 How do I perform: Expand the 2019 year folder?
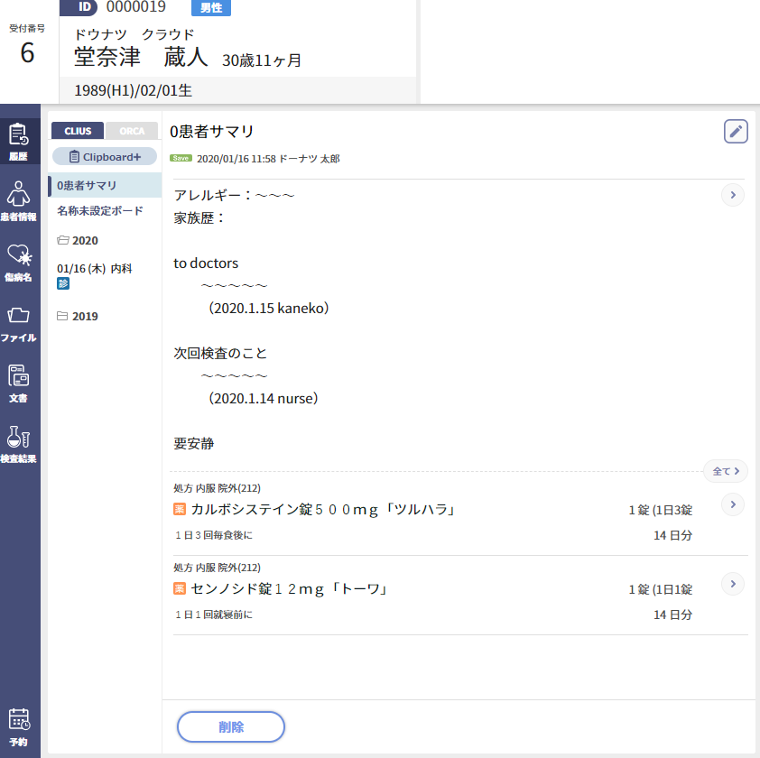pyautogui.click(x=78, y=316)
